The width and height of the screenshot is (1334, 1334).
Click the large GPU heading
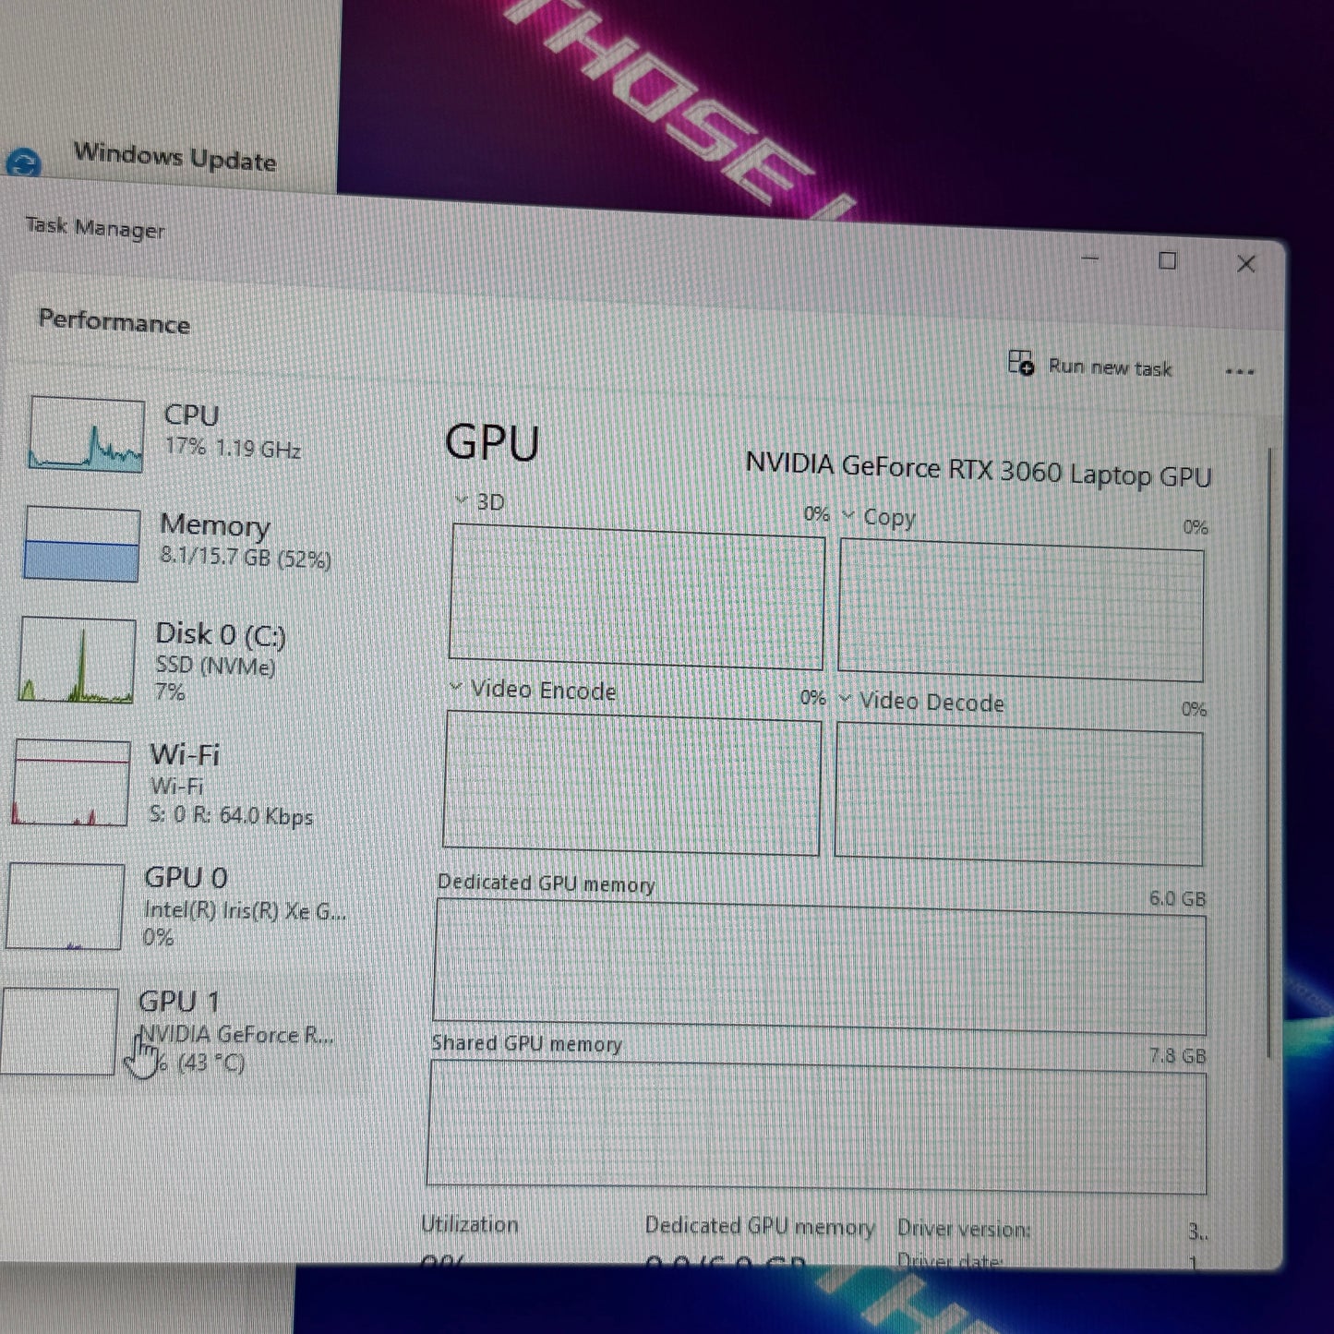coord(492,442)
